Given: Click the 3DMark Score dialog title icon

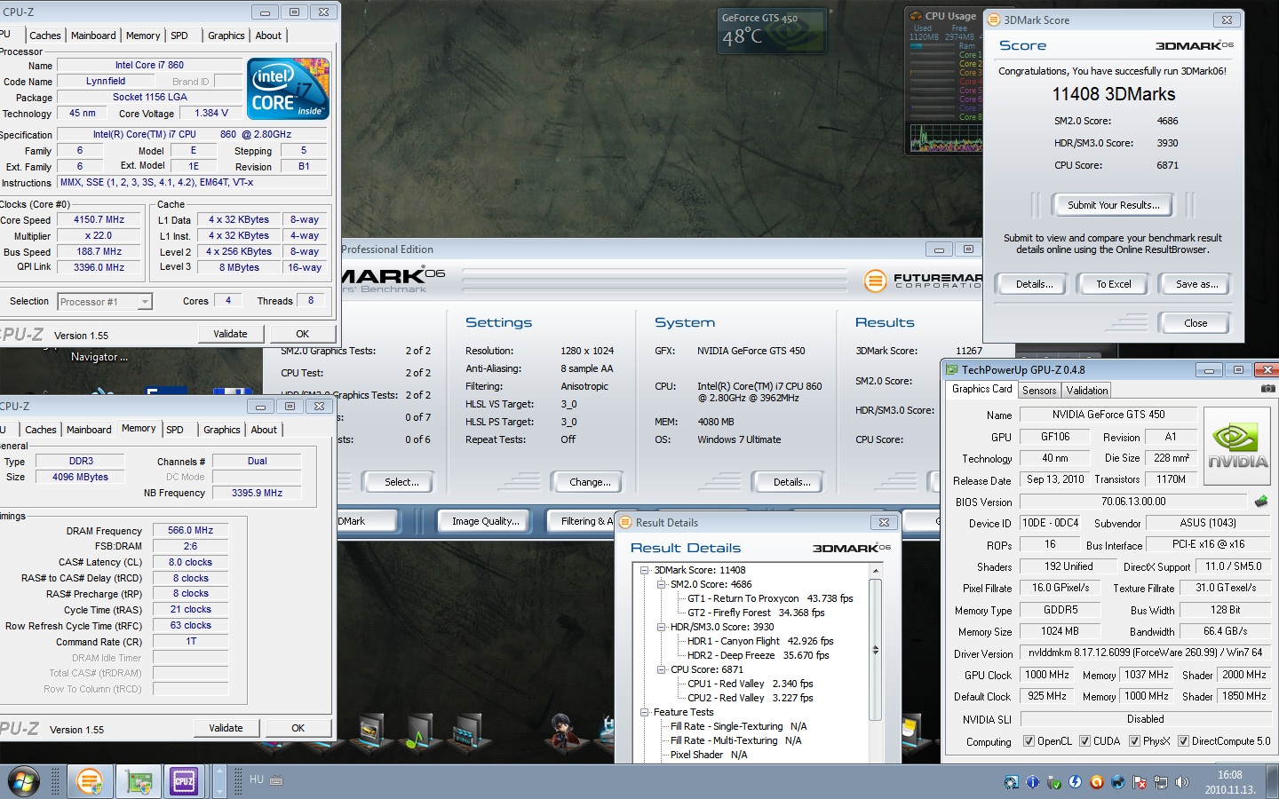Looking at the screenshot, I should coord(994,20).
